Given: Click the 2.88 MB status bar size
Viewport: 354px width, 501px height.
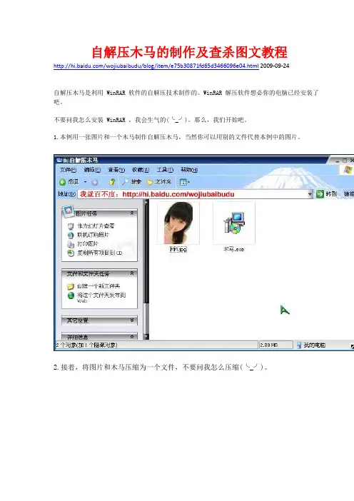Looking at the screenshot, I should (268, 345).
